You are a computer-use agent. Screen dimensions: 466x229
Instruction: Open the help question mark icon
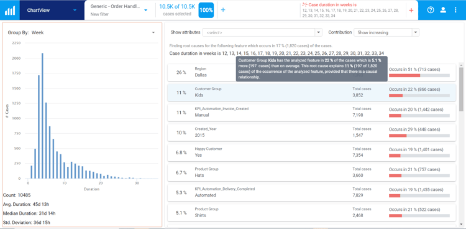tap(431, 10)
